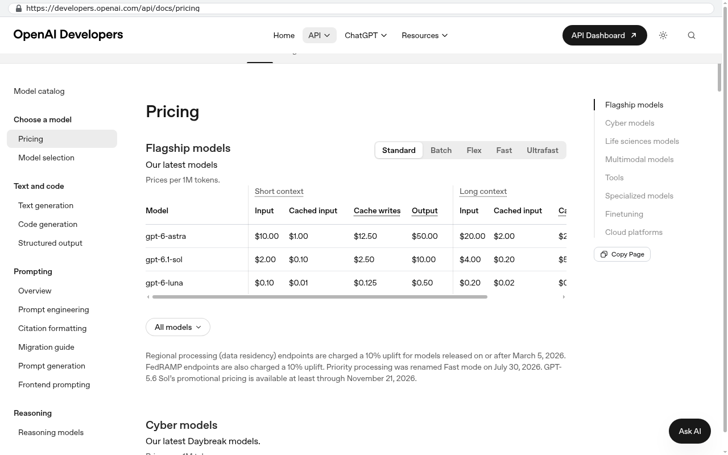The width and height of the screenshot is (728, 455).
Task: Click the $12.50 cache writes price
Action: click(x=365, y=236)
